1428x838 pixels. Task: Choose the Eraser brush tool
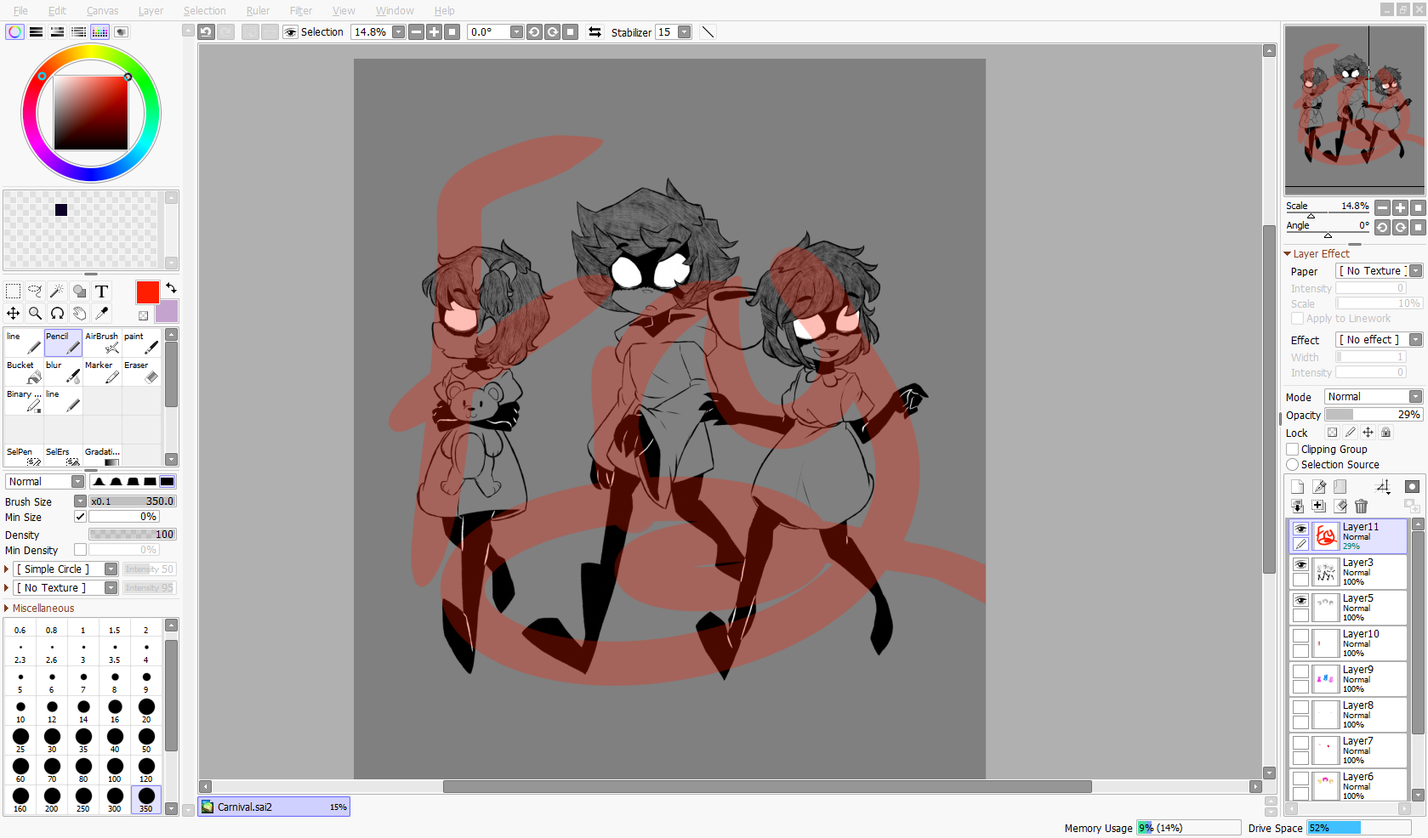coord(141,372)
